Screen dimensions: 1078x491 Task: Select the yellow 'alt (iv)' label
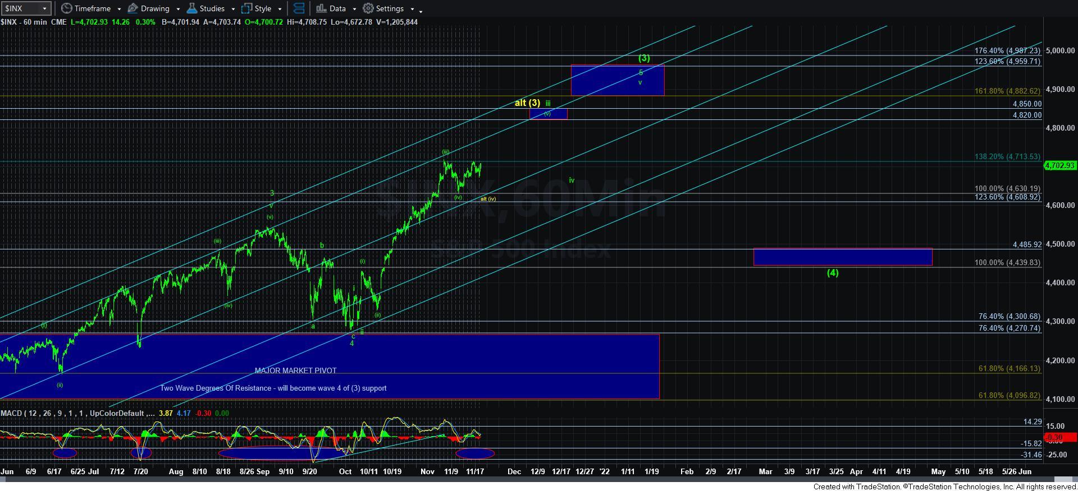click(488, 199)
